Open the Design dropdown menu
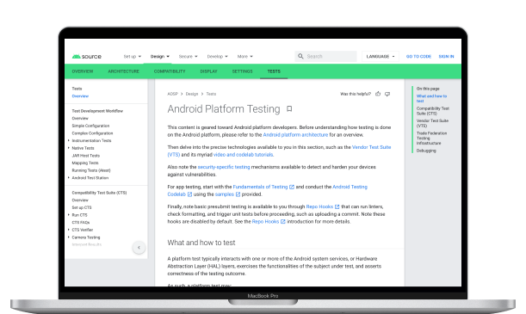 pos(159,56)
